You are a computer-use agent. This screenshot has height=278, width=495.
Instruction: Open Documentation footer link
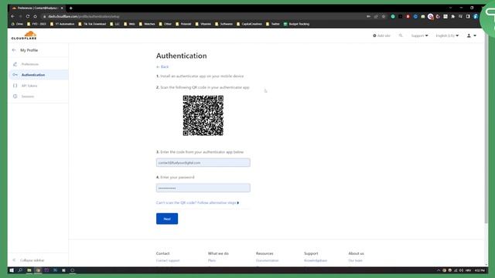268,261
